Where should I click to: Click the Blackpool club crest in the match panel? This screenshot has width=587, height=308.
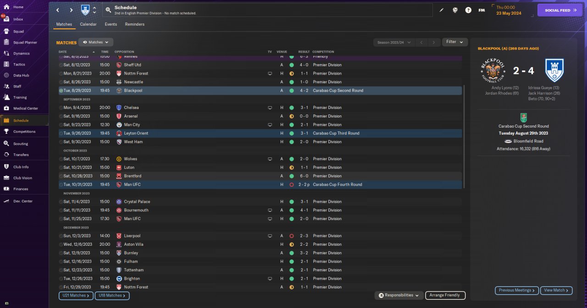pyautogui.click(x=493, y=70)
